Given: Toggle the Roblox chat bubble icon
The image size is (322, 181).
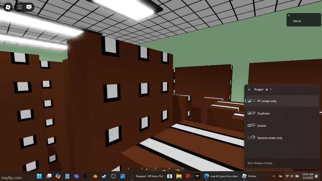Looking at the screenshot, I should 29,7.
